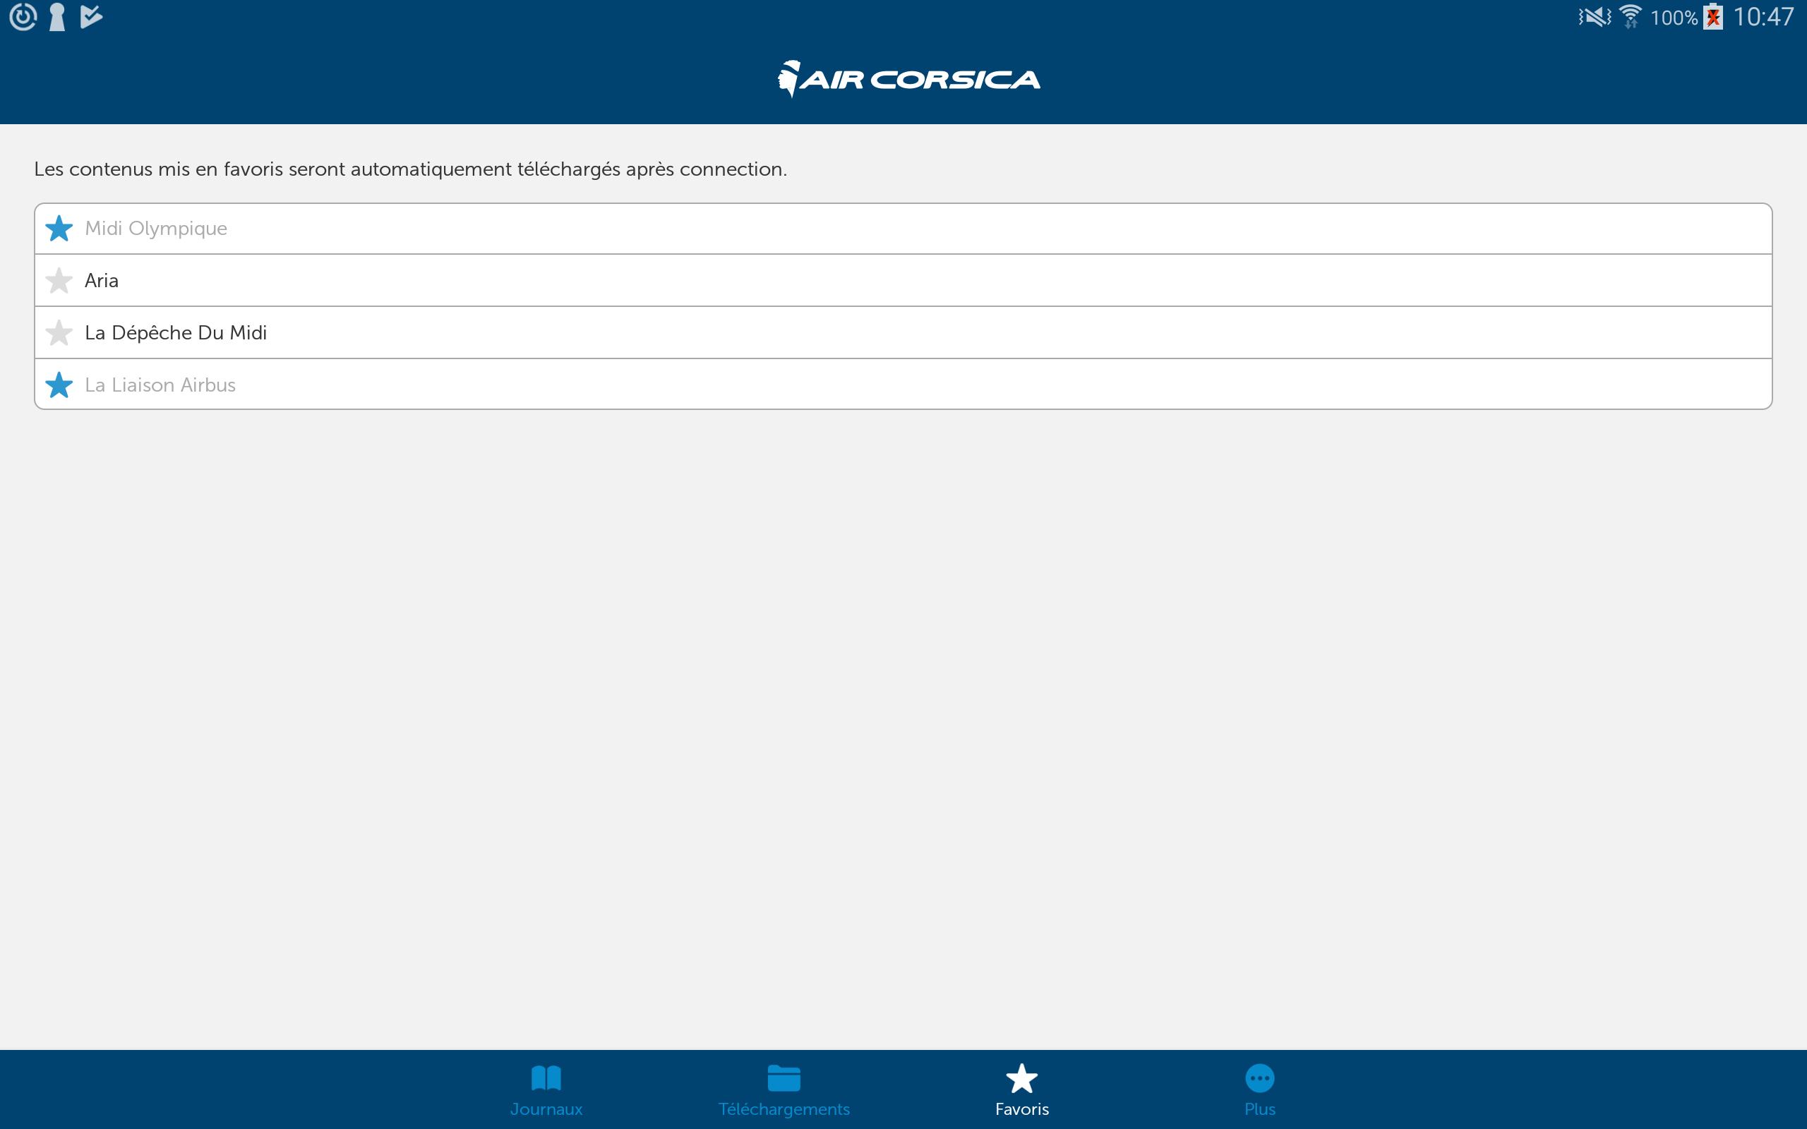Image resolution: width=1807 pixels, height=1129 pixels.
Task: Tap the Air Corsica logo
Action: pos(908,78)
